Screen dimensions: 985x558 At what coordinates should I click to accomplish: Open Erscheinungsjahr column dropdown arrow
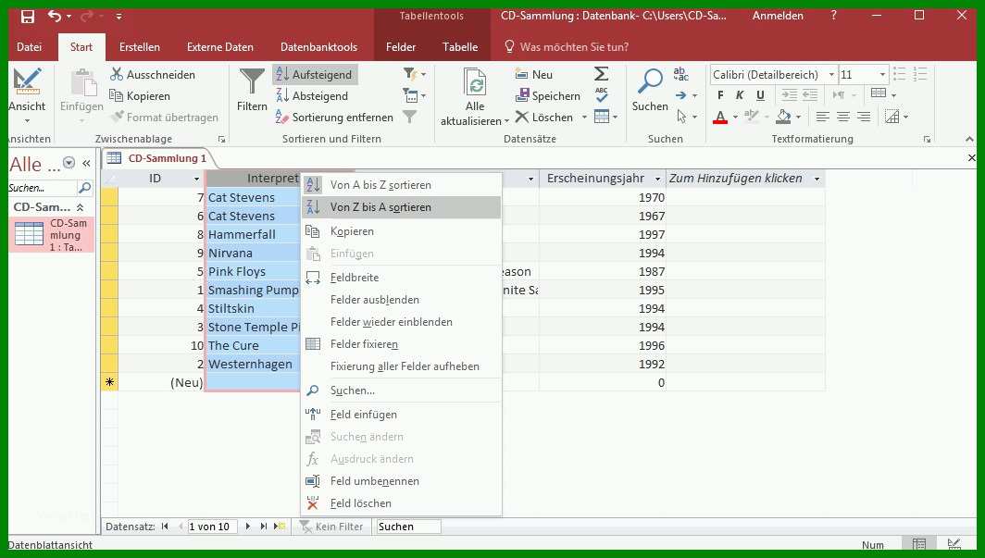(657, 179)
